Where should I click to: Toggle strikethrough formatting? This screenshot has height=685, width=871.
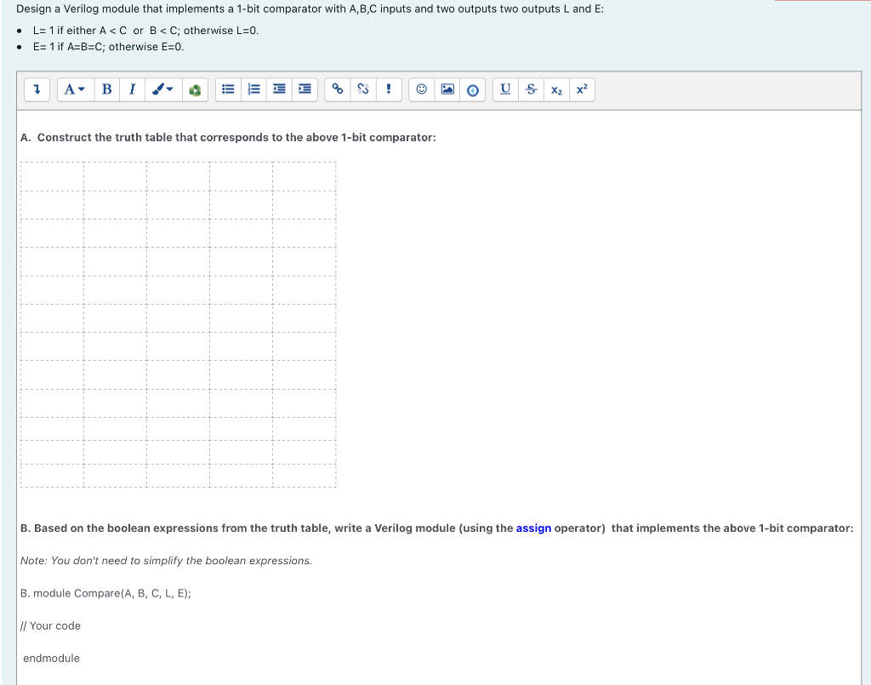tap(531, 89)
